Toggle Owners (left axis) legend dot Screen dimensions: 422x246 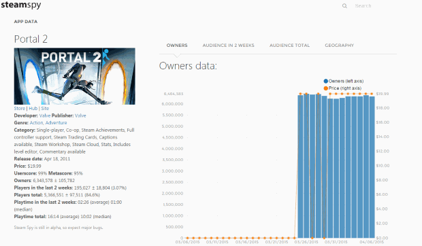pos(325,81)
